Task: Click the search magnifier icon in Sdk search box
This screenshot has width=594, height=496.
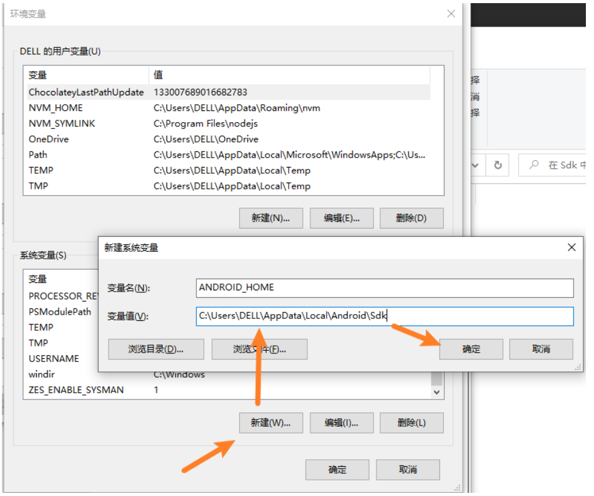Action: coord(534,165)
